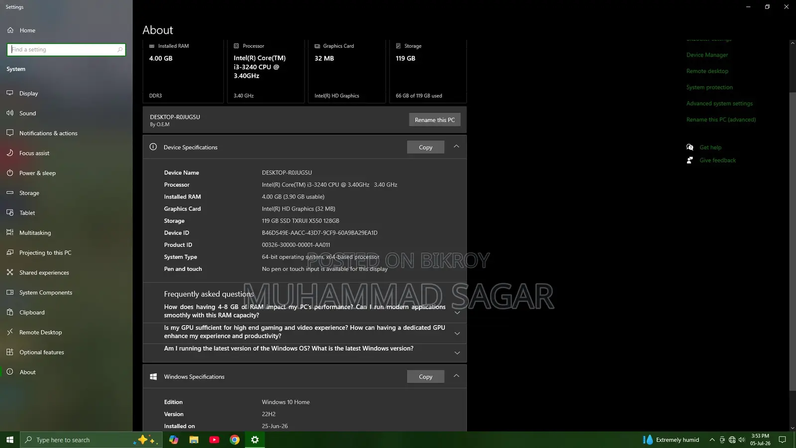
Task: Open Sound settings icon
Action: coord(10,113)
